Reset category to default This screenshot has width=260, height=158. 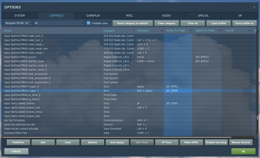coord(133,23)
